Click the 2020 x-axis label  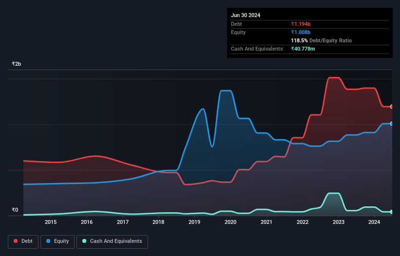click(230, 222)
